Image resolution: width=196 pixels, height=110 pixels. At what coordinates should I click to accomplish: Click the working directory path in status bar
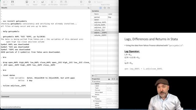coord(11,107)
